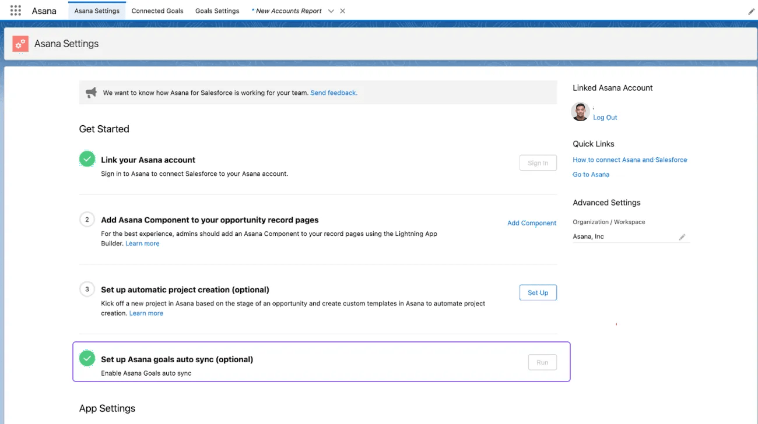Image resolution: width=758 pixels, height=424 pixels.
Task: Open the Asana Settings tab
Action: 97,10
